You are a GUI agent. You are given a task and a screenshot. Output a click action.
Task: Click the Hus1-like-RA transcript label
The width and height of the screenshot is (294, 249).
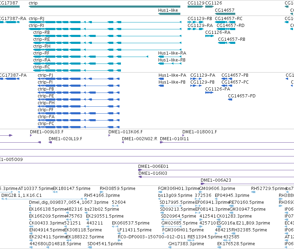click(x=172, y=53)
